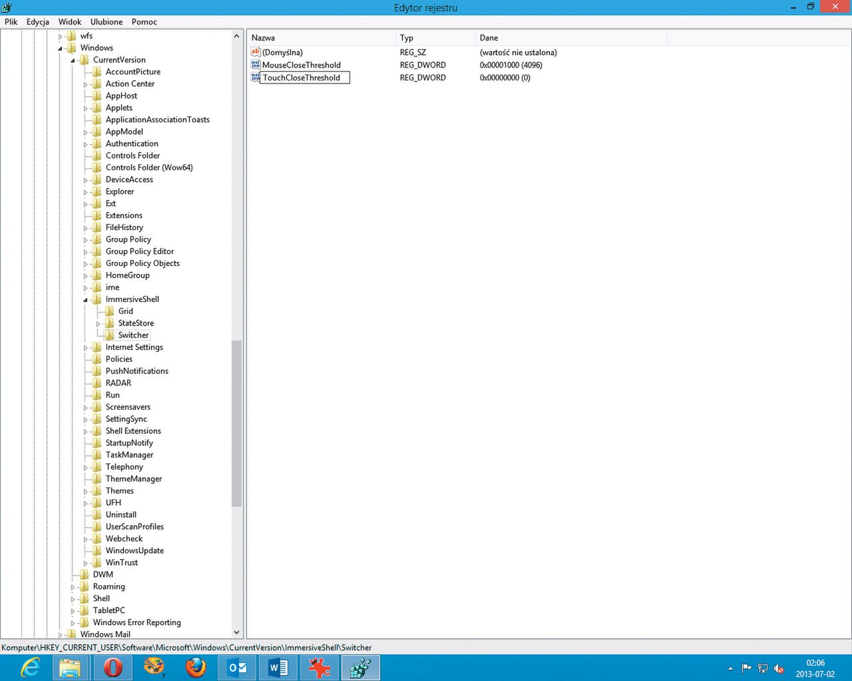
Task: Click the MouseCloseThreshold DWORD value icon
Action: (256, 65)
